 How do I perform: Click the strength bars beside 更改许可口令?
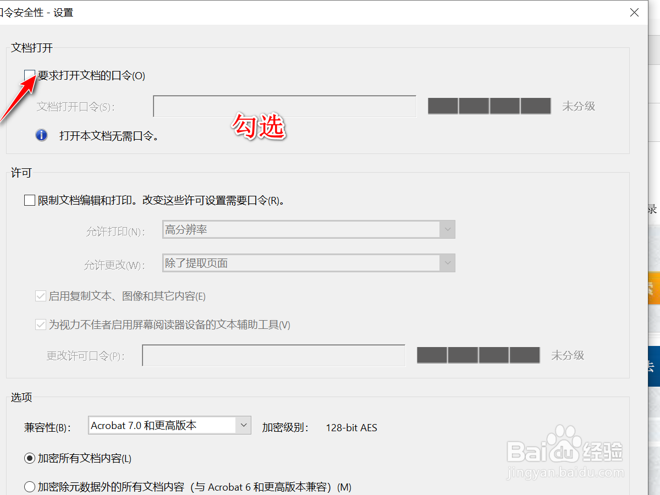tap(478, 355)
